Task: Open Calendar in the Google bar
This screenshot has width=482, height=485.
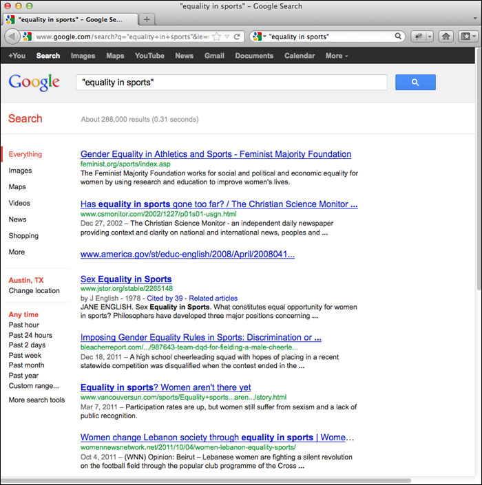Action: [x=300, y=56]
